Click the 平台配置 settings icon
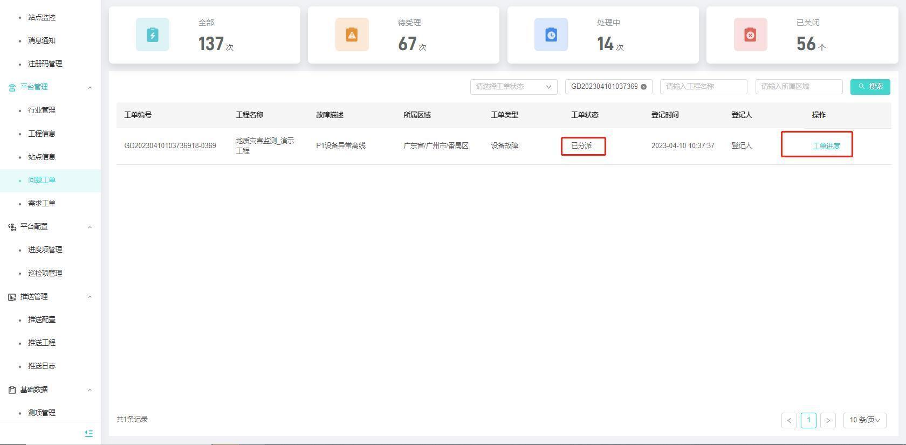Screen dimensions: 906x445 12,227
